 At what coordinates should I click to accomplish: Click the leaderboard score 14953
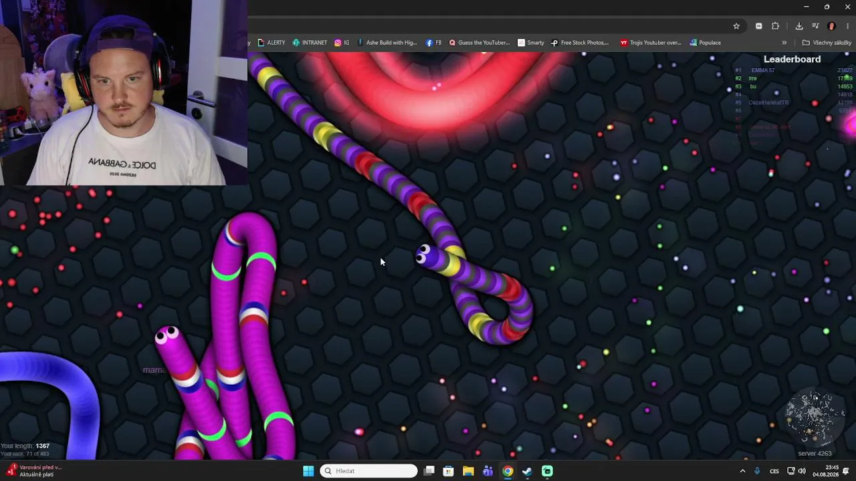(845, 86)
